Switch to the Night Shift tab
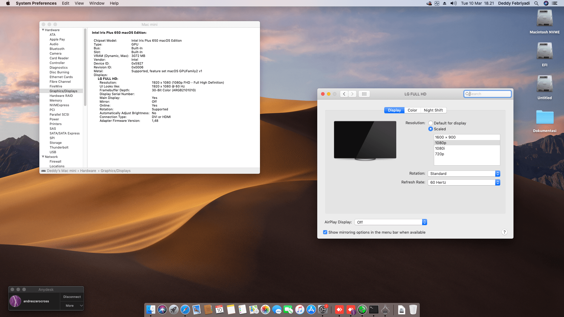Screen dimensions: 564x317 pos(434,110)
